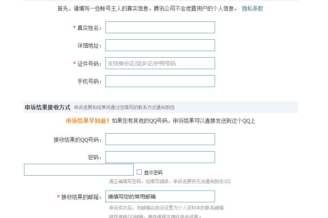Click the 接收结果的QQ号码 input field
The image size is (328, 218).
tap(160, 139)
